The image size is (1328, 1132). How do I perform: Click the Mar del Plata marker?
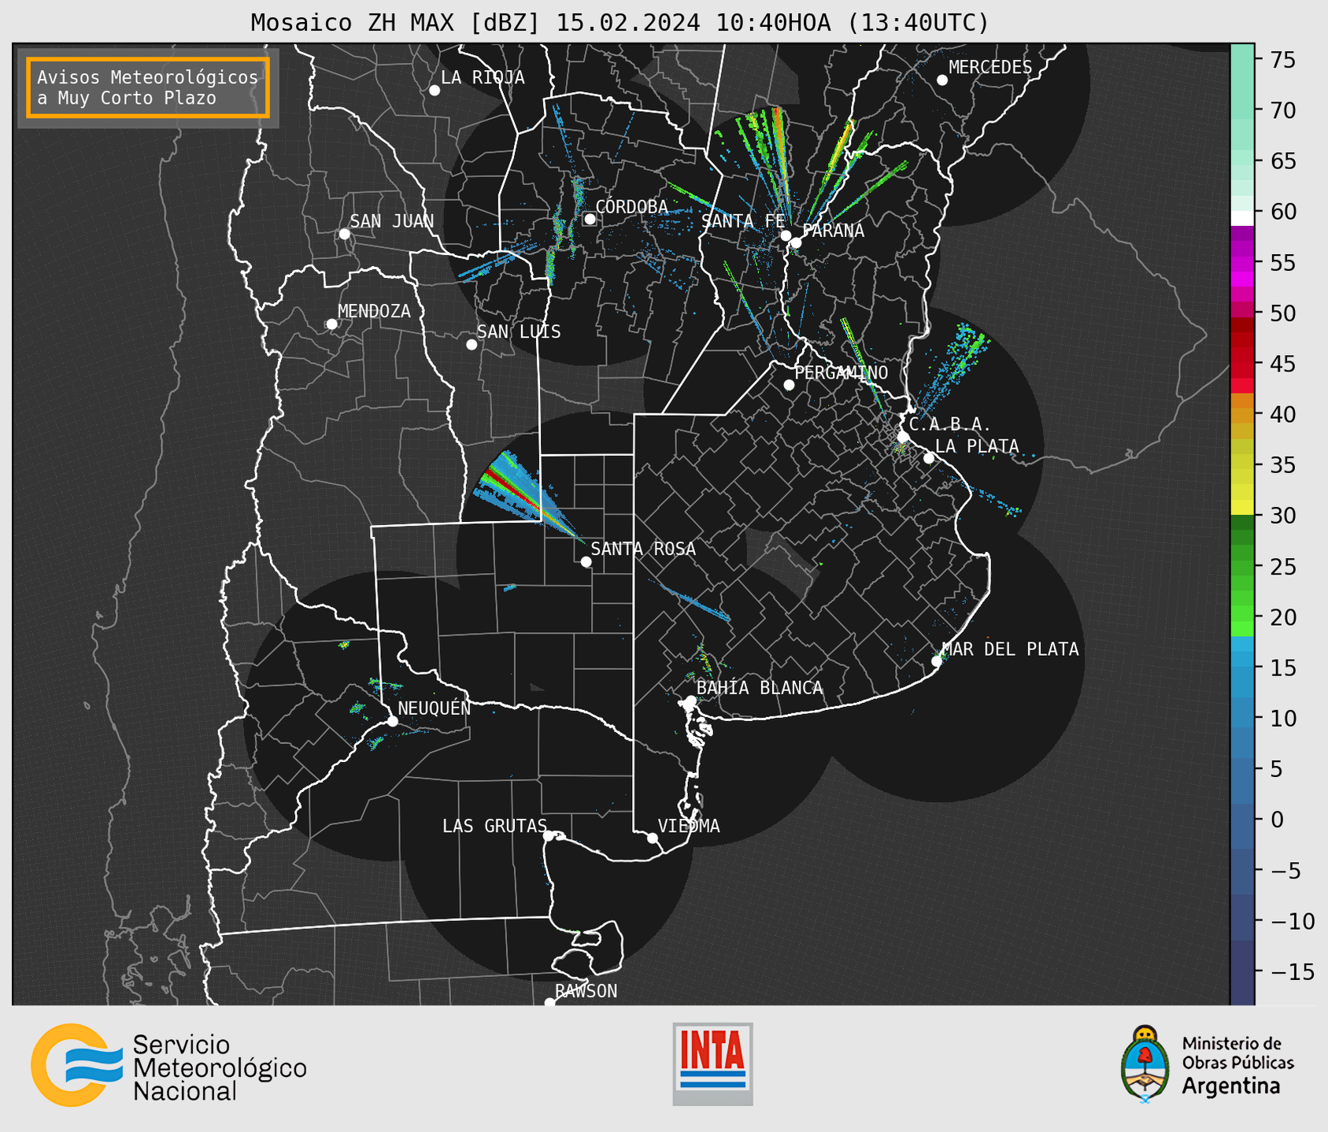point(937,661)
